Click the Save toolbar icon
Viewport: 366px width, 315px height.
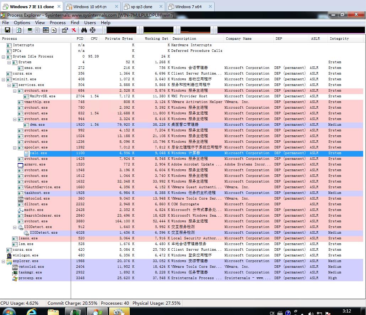(7, 30)
